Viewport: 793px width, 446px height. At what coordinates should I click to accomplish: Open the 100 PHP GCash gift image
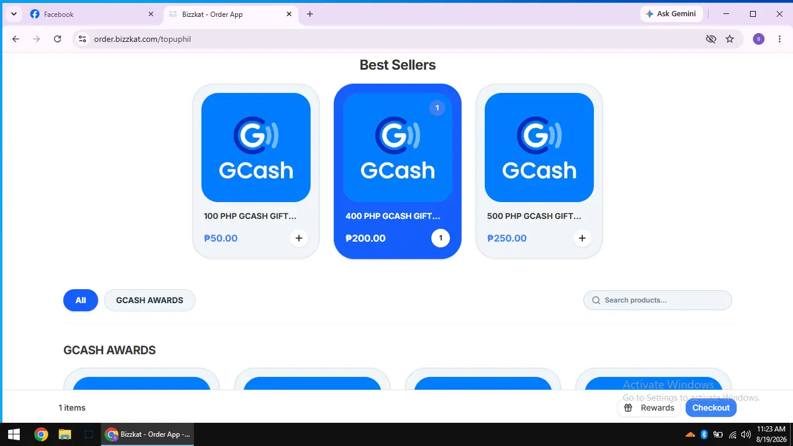click(256, 148)
